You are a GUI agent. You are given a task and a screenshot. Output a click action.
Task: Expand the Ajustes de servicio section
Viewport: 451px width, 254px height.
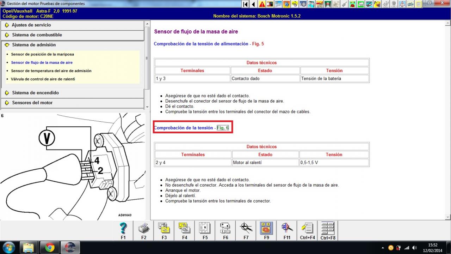[x=31, y=25]
